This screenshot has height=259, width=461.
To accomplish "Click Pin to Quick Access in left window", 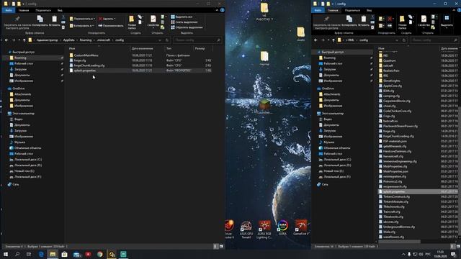I will (x=17, y=22).
